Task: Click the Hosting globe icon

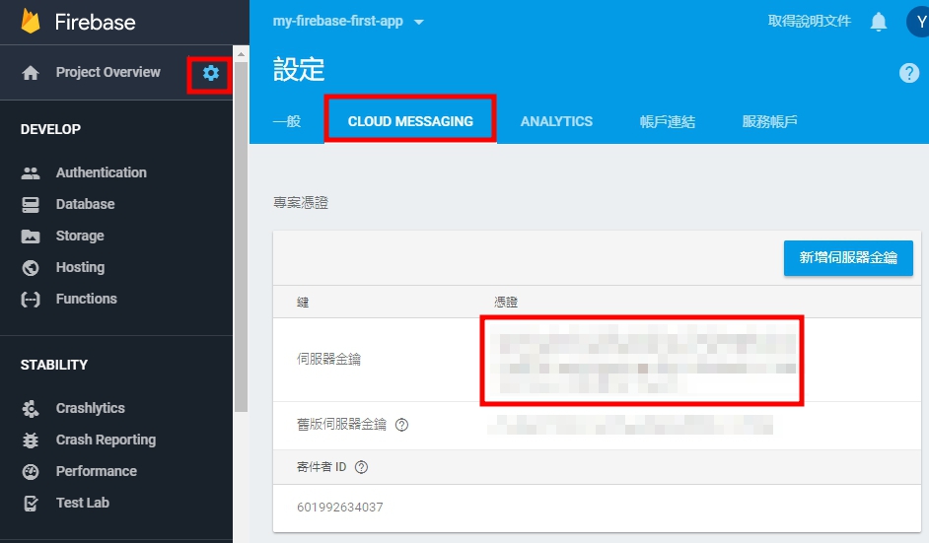Action: point(31,268)
